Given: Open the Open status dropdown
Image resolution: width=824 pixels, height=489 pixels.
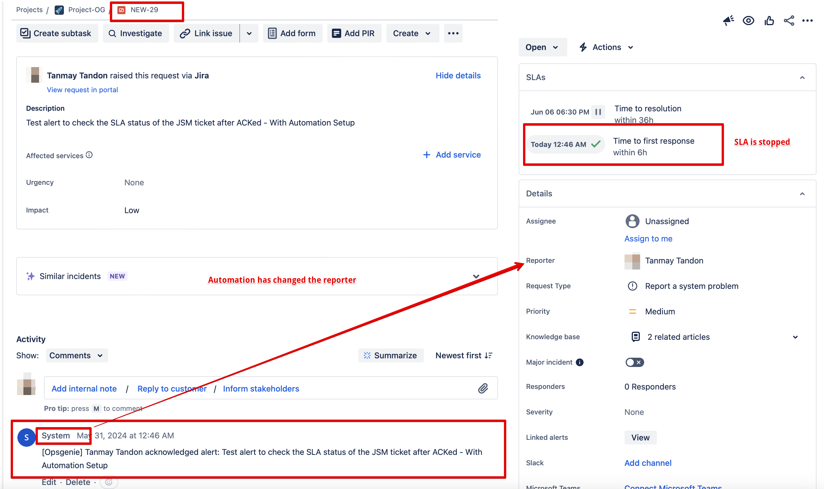Looking at the screenshot, I should (x=542, y=47).
